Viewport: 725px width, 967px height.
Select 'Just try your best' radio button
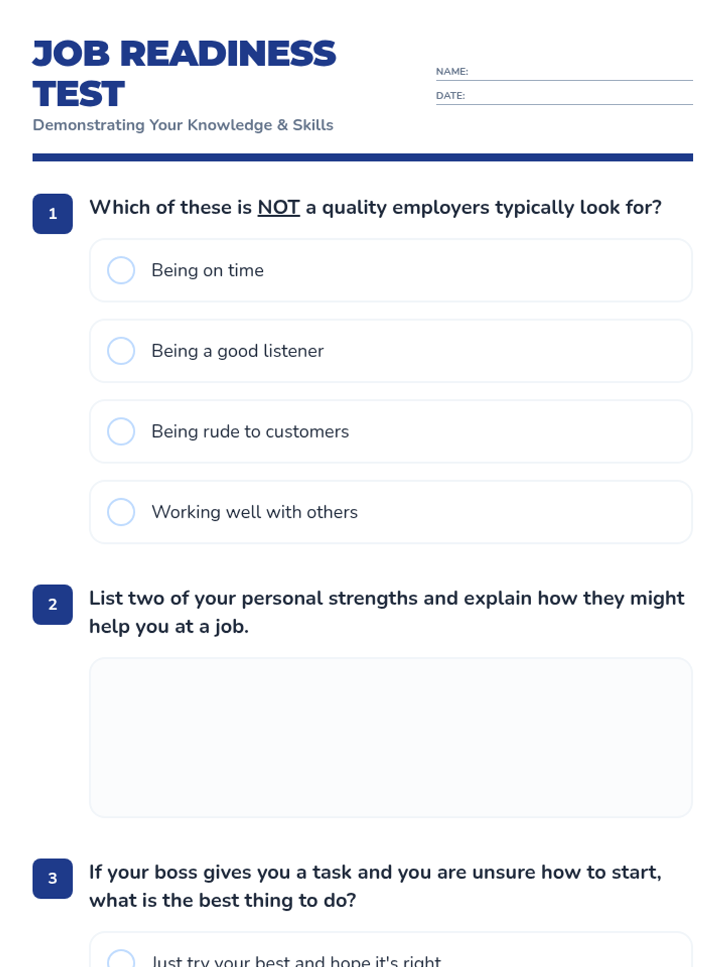[x=121, y=960]
